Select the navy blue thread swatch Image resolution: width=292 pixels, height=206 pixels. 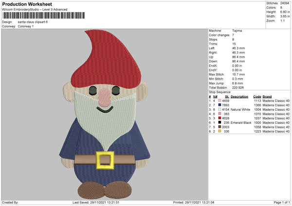click(x=220, y=105)
